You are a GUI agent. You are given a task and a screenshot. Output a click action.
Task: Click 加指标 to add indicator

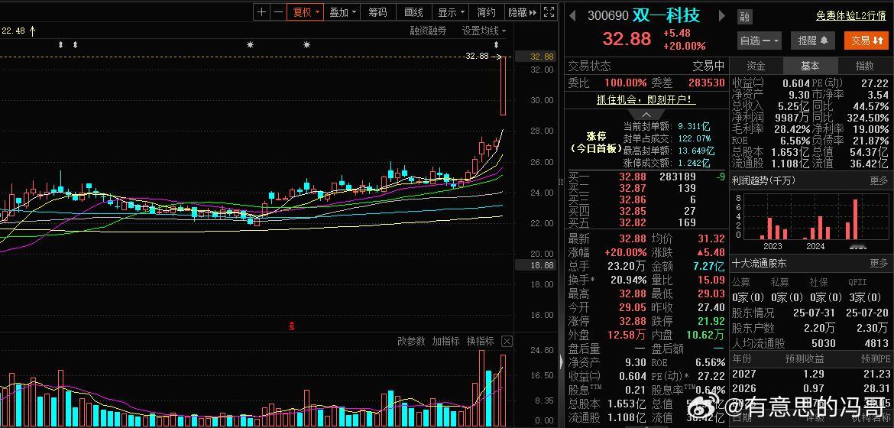coord(445,342)
